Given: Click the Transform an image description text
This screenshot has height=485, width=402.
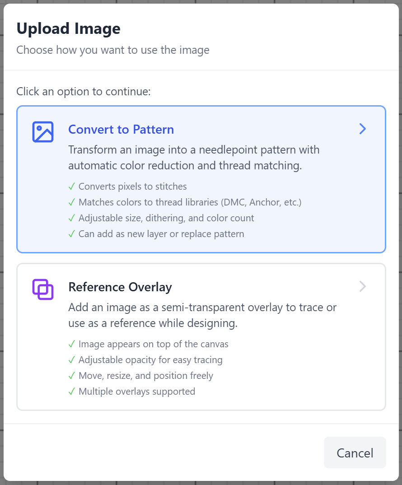Looking at the screenshot, I should [193, 158].
